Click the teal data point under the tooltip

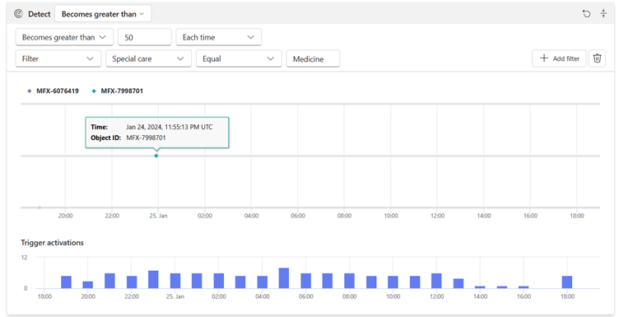pyautogui.click(x=156, y=156)
